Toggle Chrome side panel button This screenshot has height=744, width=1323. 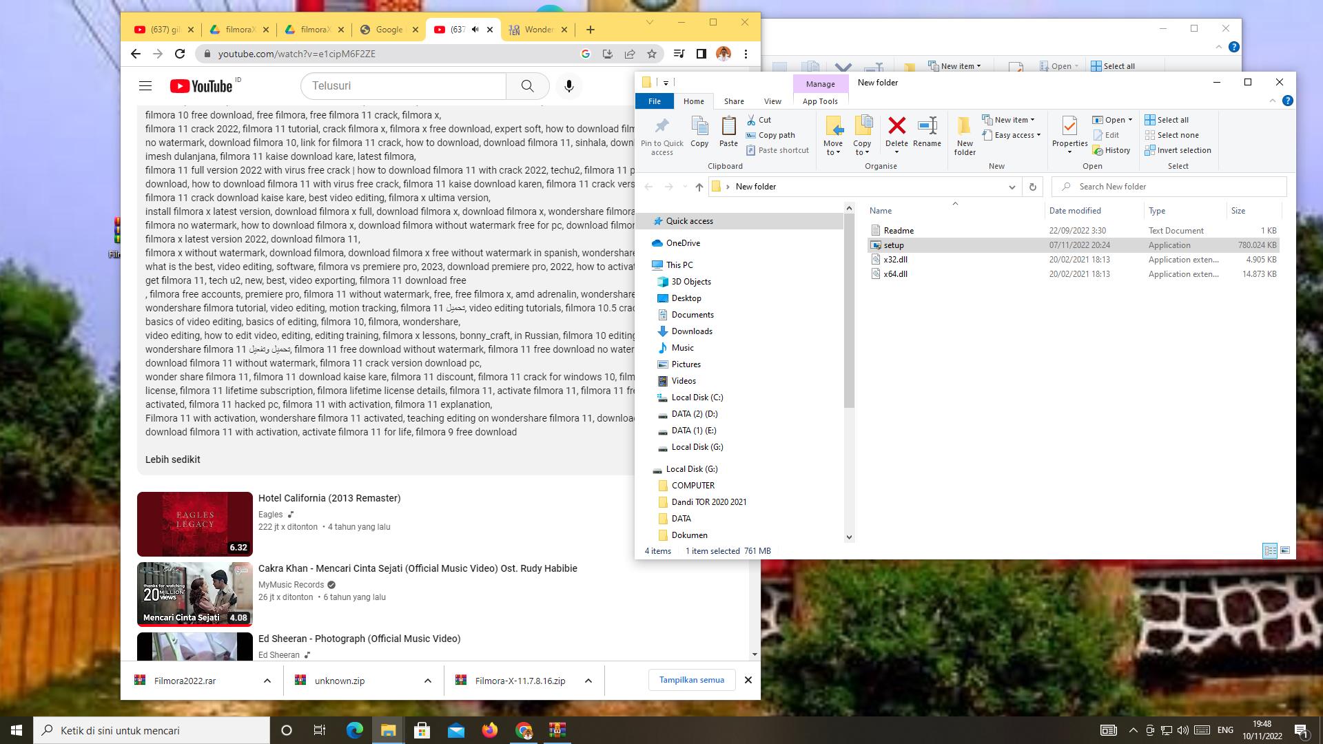click(x=701, y=54)
